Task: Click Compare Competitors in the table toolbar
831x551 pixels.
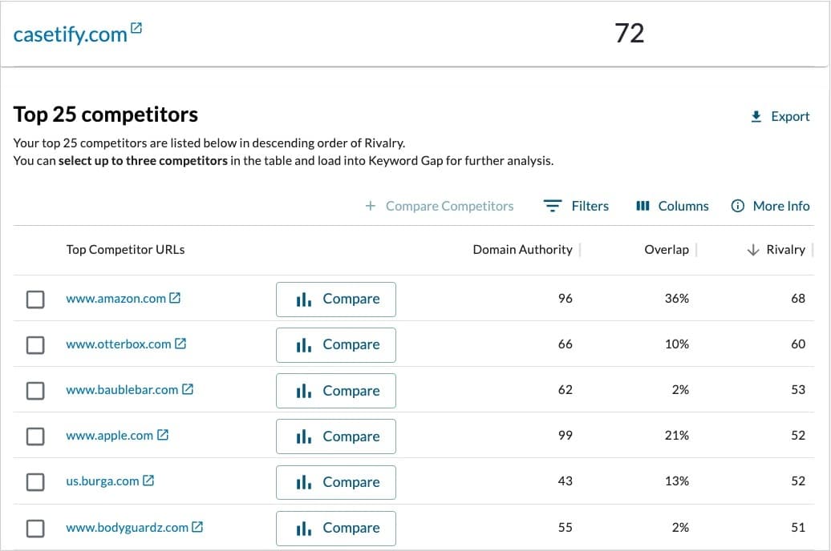Action: [440, 206]
